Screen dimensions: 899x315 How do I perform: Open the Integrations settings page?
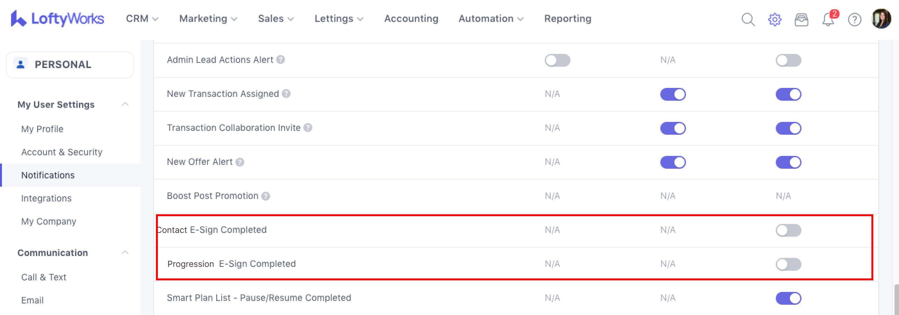[x=47, y=198]
